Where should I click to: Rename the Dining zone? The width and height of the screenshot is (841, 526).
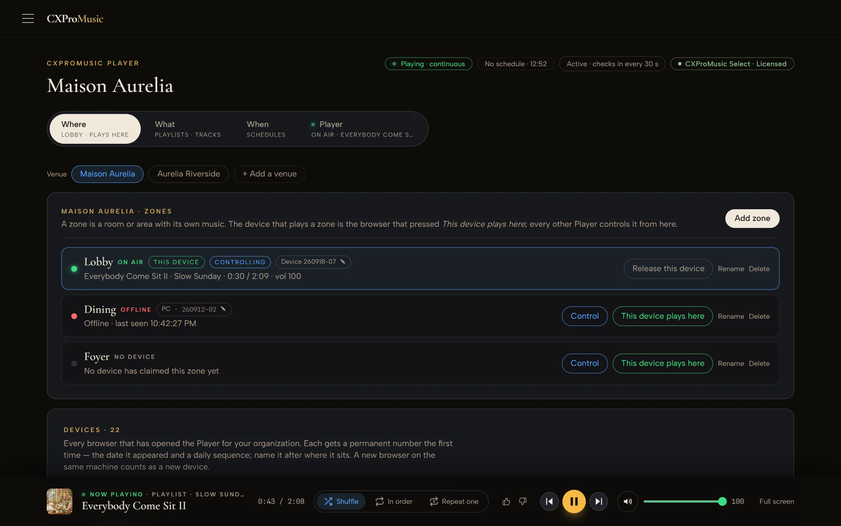pyautogui.click(x=731, y=316)
